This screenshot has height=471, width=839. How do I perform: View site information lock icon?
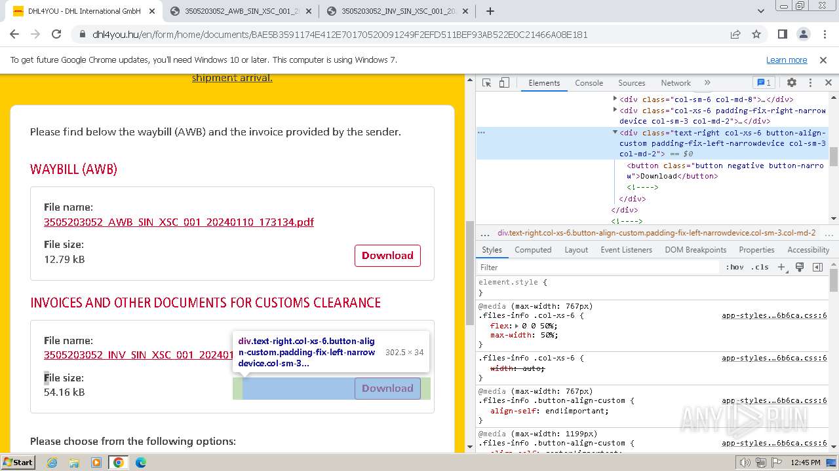click(x=83, y=35)
